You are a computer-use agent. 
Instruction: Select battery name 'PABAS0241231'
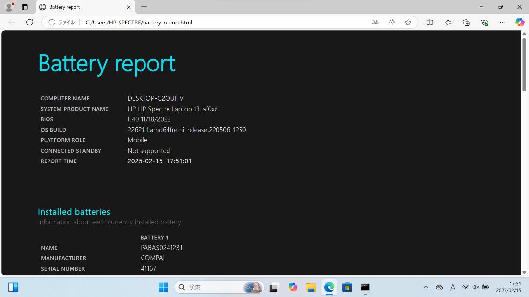pyautogui.click(x=162, y=248)
